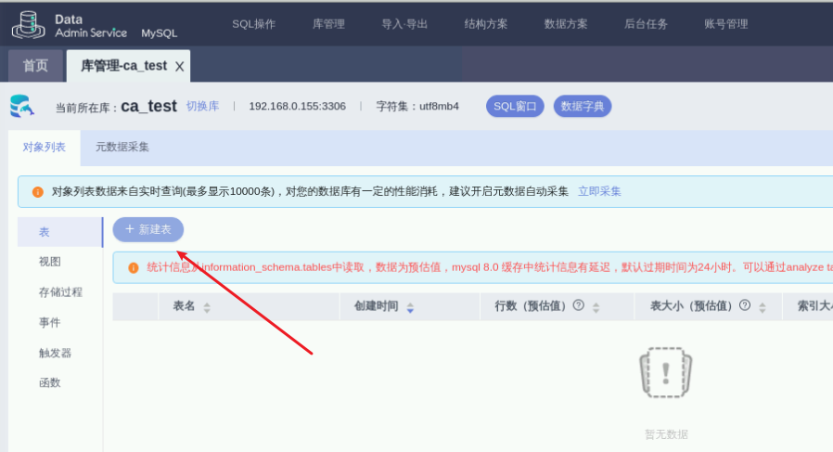Image resolution: width=833 pixels, height=452 pixels.
Task: Open the 账号管理 menu
Action: 726,24
